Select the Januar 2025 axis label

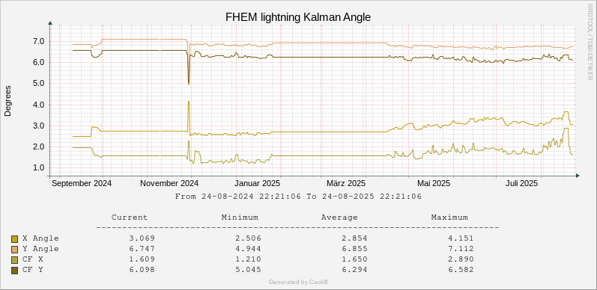pos(258,183)
